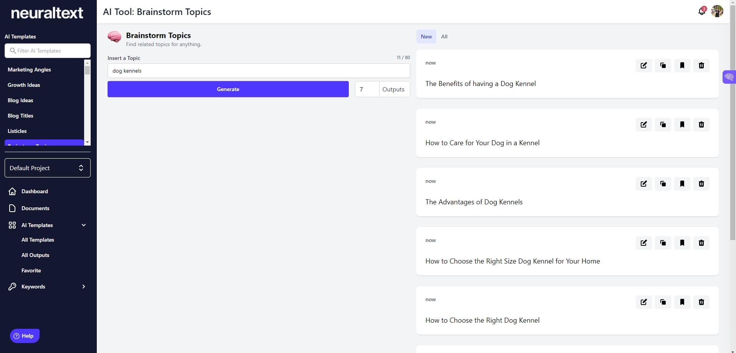Select the Blog Titles template
Screen dimensions: 736x353
click(21, 116)
